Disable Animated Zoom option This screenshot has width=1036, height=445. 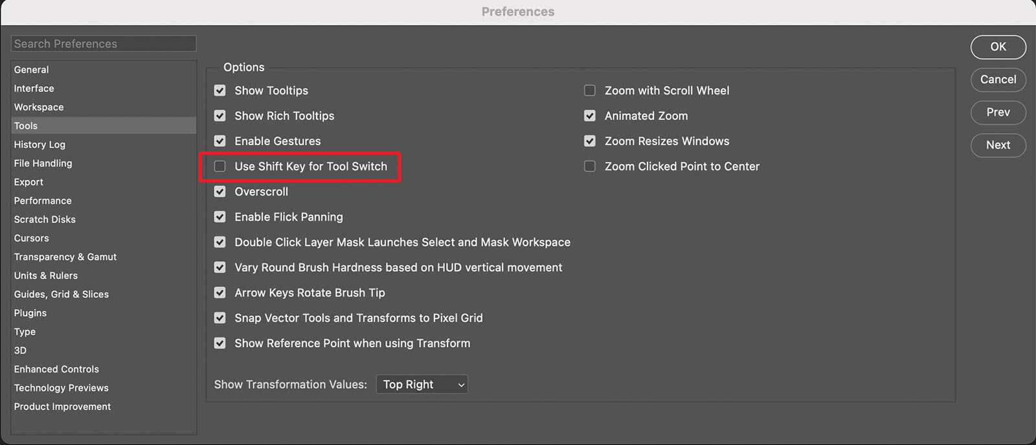[590, 116]
